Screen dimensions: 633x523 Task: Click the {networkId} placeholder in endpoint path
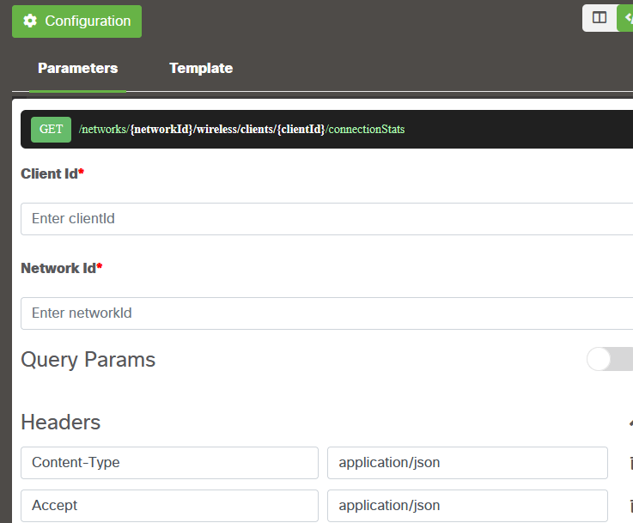[x=161, y=130]
